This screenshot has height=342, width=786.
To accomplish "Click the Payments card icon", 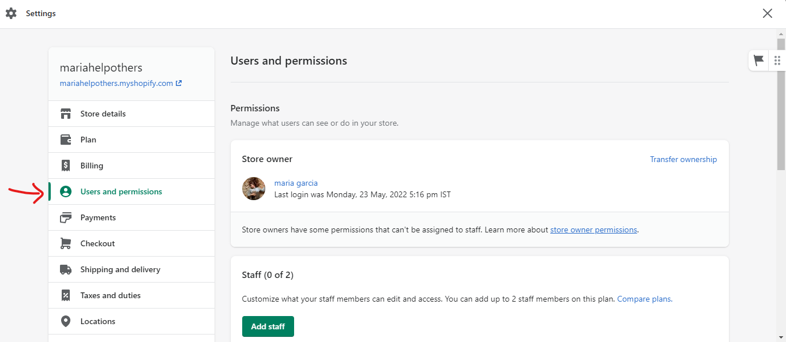I will pyautogui.click(x=66, y=217).
